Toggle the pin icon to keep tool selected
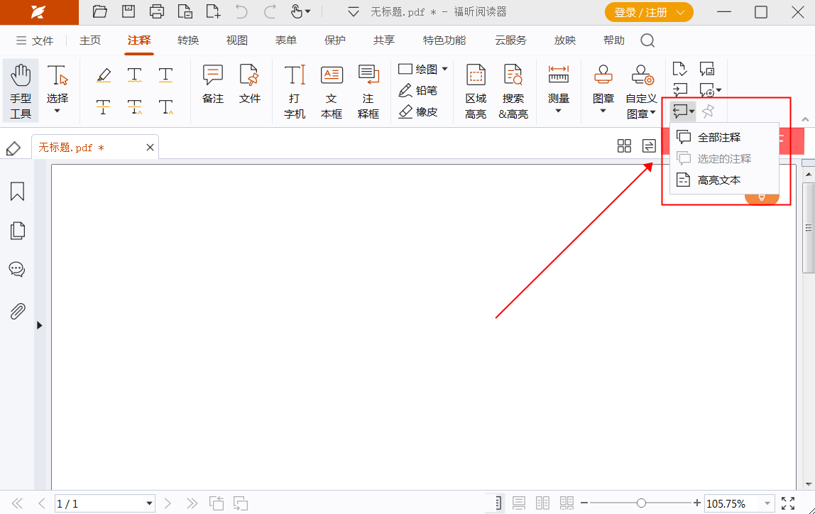 (708, 111)
